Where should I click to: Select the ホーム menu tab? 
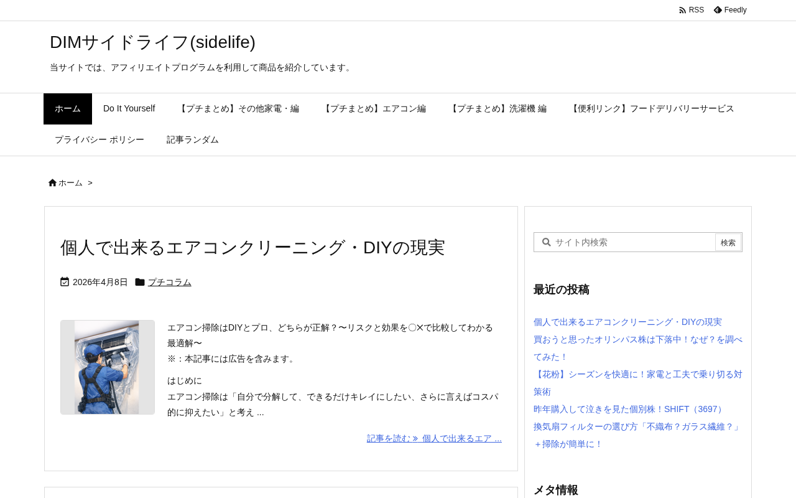68,109
